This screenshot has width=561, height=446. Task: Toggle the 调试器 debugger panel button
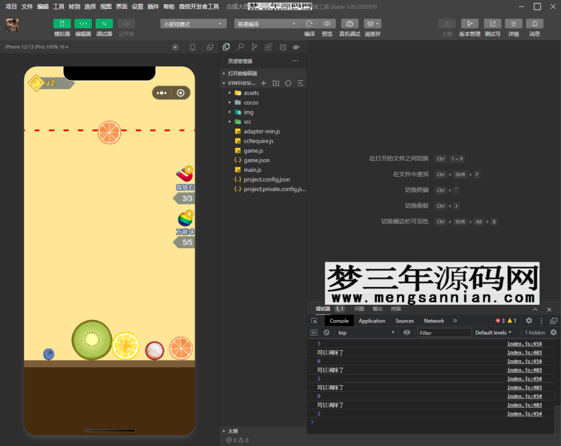[104, 24]
